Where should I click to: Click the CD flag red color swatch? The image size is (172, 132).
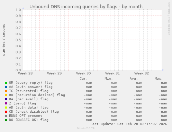tap(6, 112)
